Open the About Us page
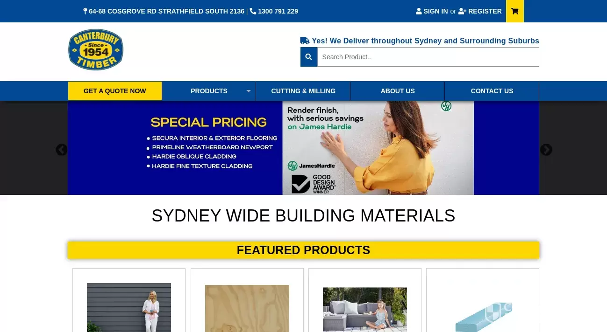607x332 pixels. tap(398, 91)
